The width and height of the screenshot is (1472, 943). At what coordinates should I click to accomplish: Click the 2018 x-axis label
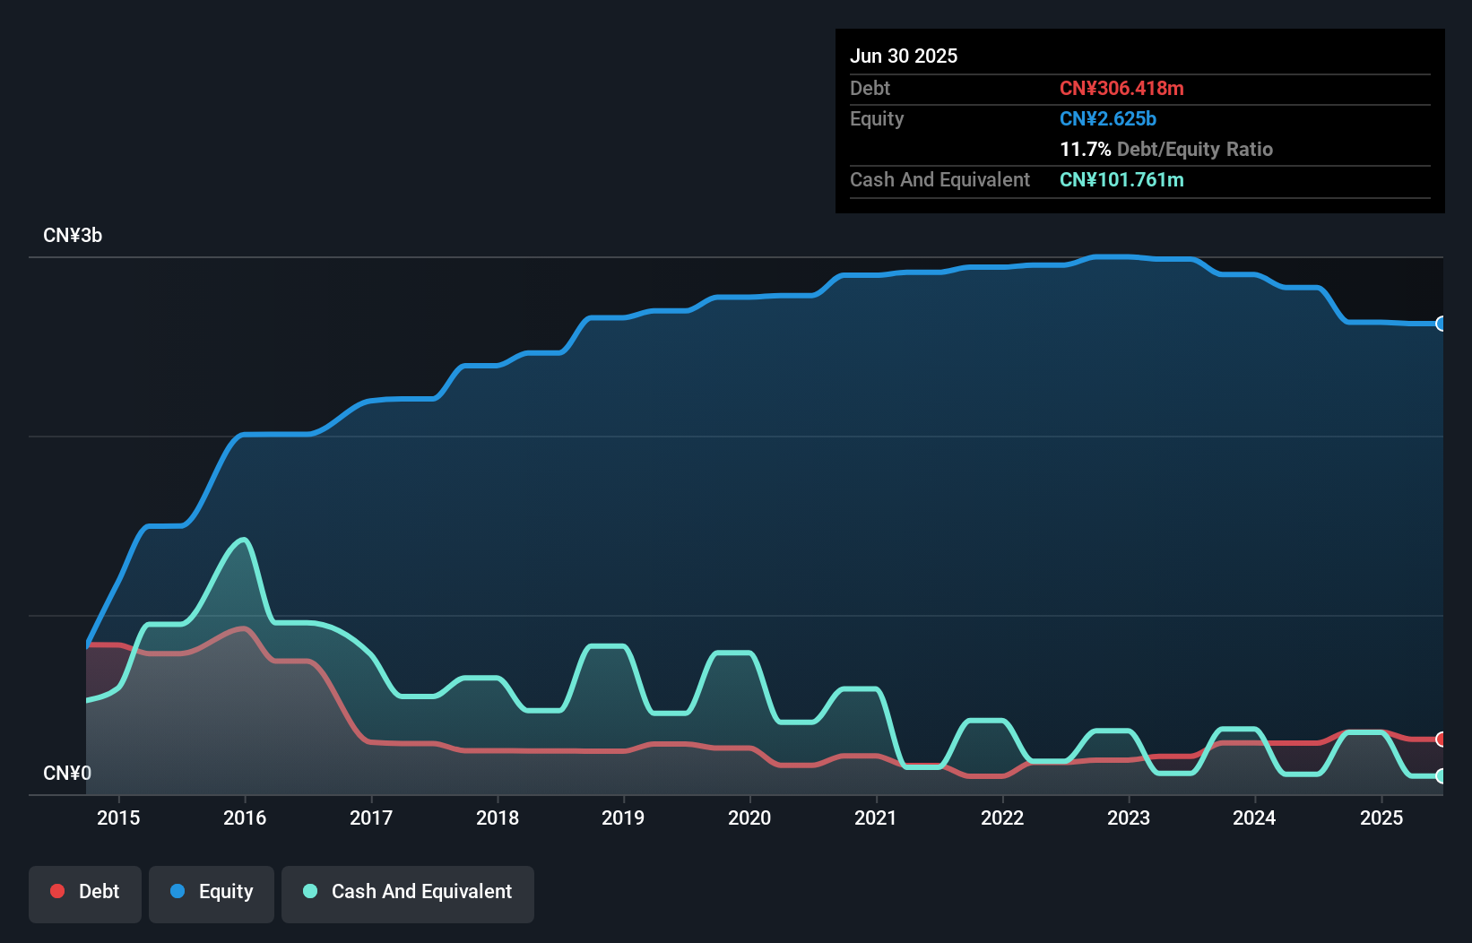(x=497, y=818)
